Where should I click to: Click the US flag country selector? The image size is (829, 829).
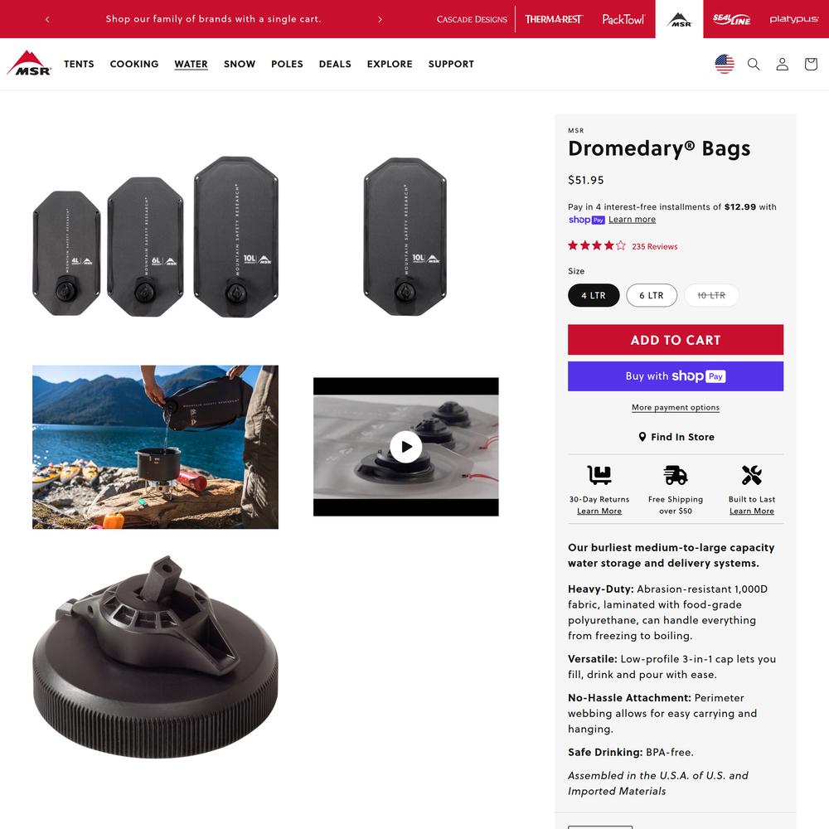coord(725,64)
